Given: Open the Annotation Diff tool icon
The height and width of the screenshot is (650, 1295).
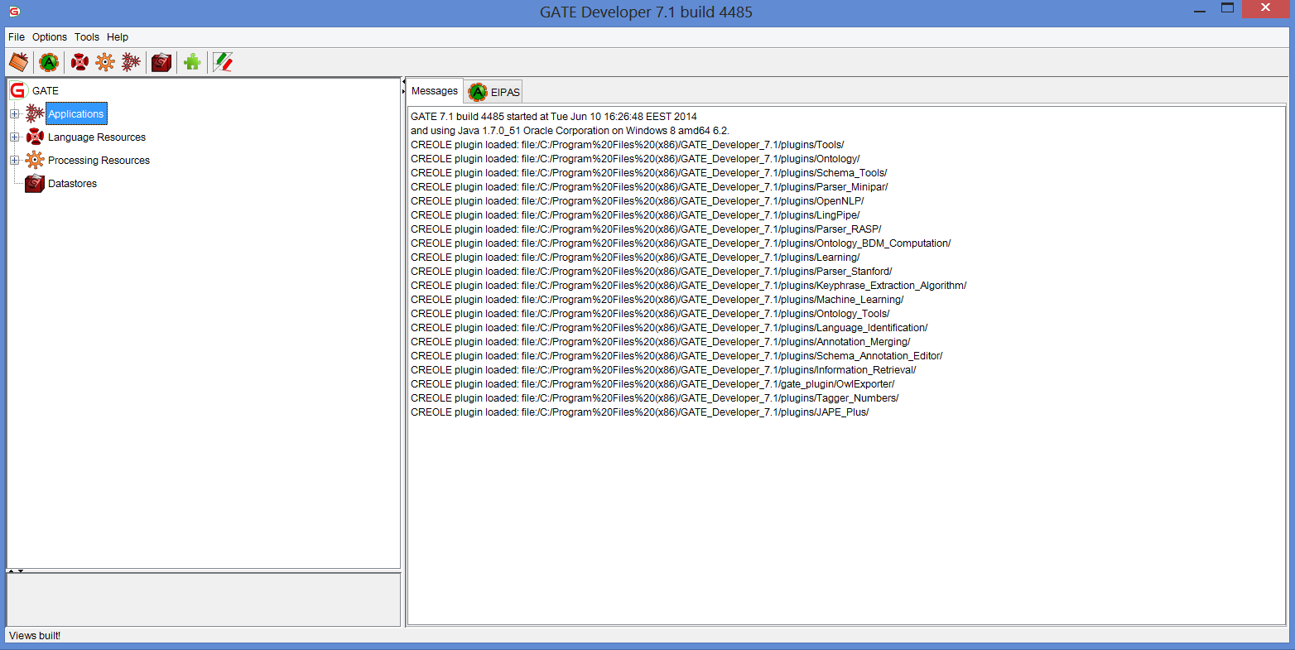Looking at the screenshot, I should coord(223,62).
